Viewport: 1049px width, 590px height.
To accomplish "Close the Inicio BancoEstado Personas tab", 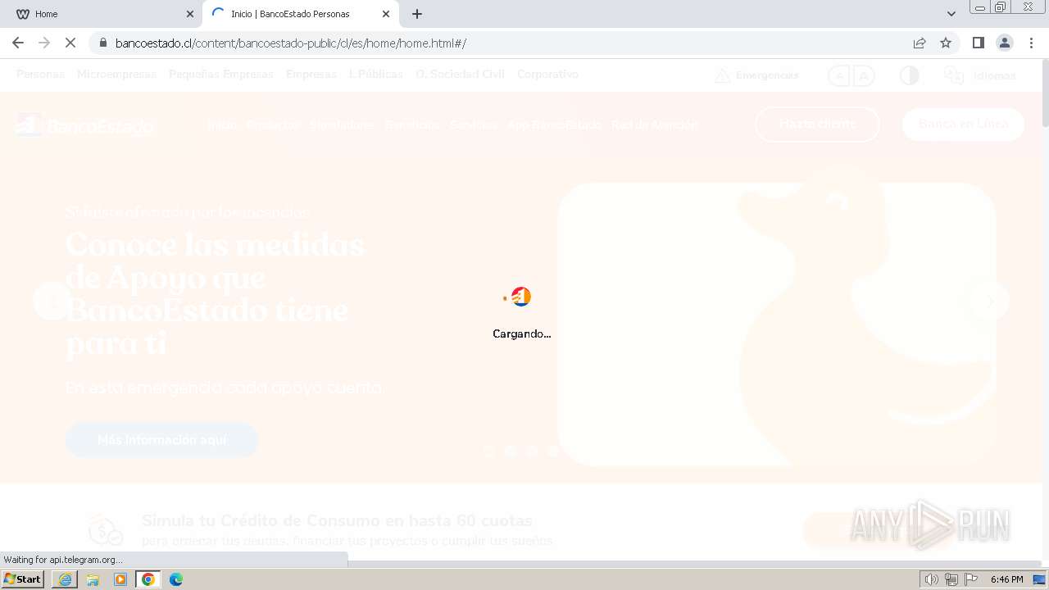I will 386,14.
